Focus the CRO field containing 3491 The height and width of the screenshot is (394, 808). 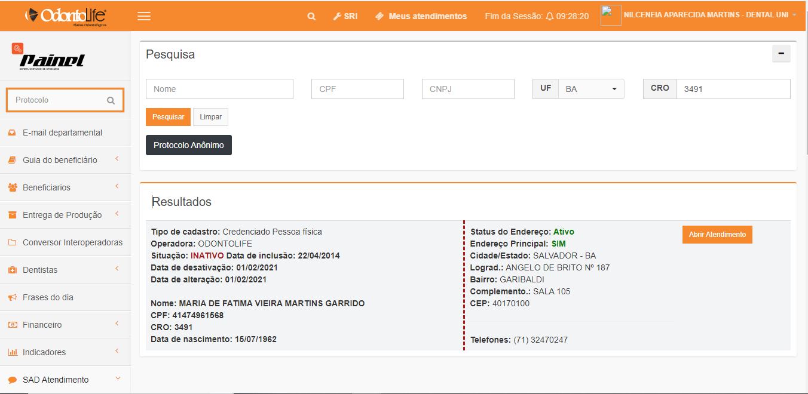(733, 89)
